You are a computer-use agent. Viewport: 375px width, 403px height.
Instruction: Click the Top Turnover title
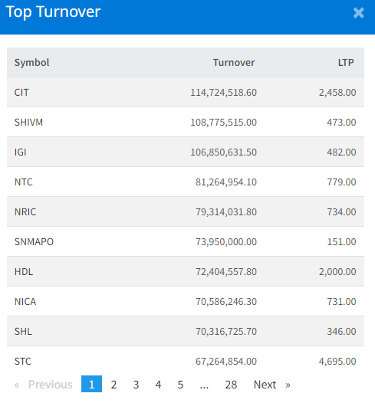(53, 12)
